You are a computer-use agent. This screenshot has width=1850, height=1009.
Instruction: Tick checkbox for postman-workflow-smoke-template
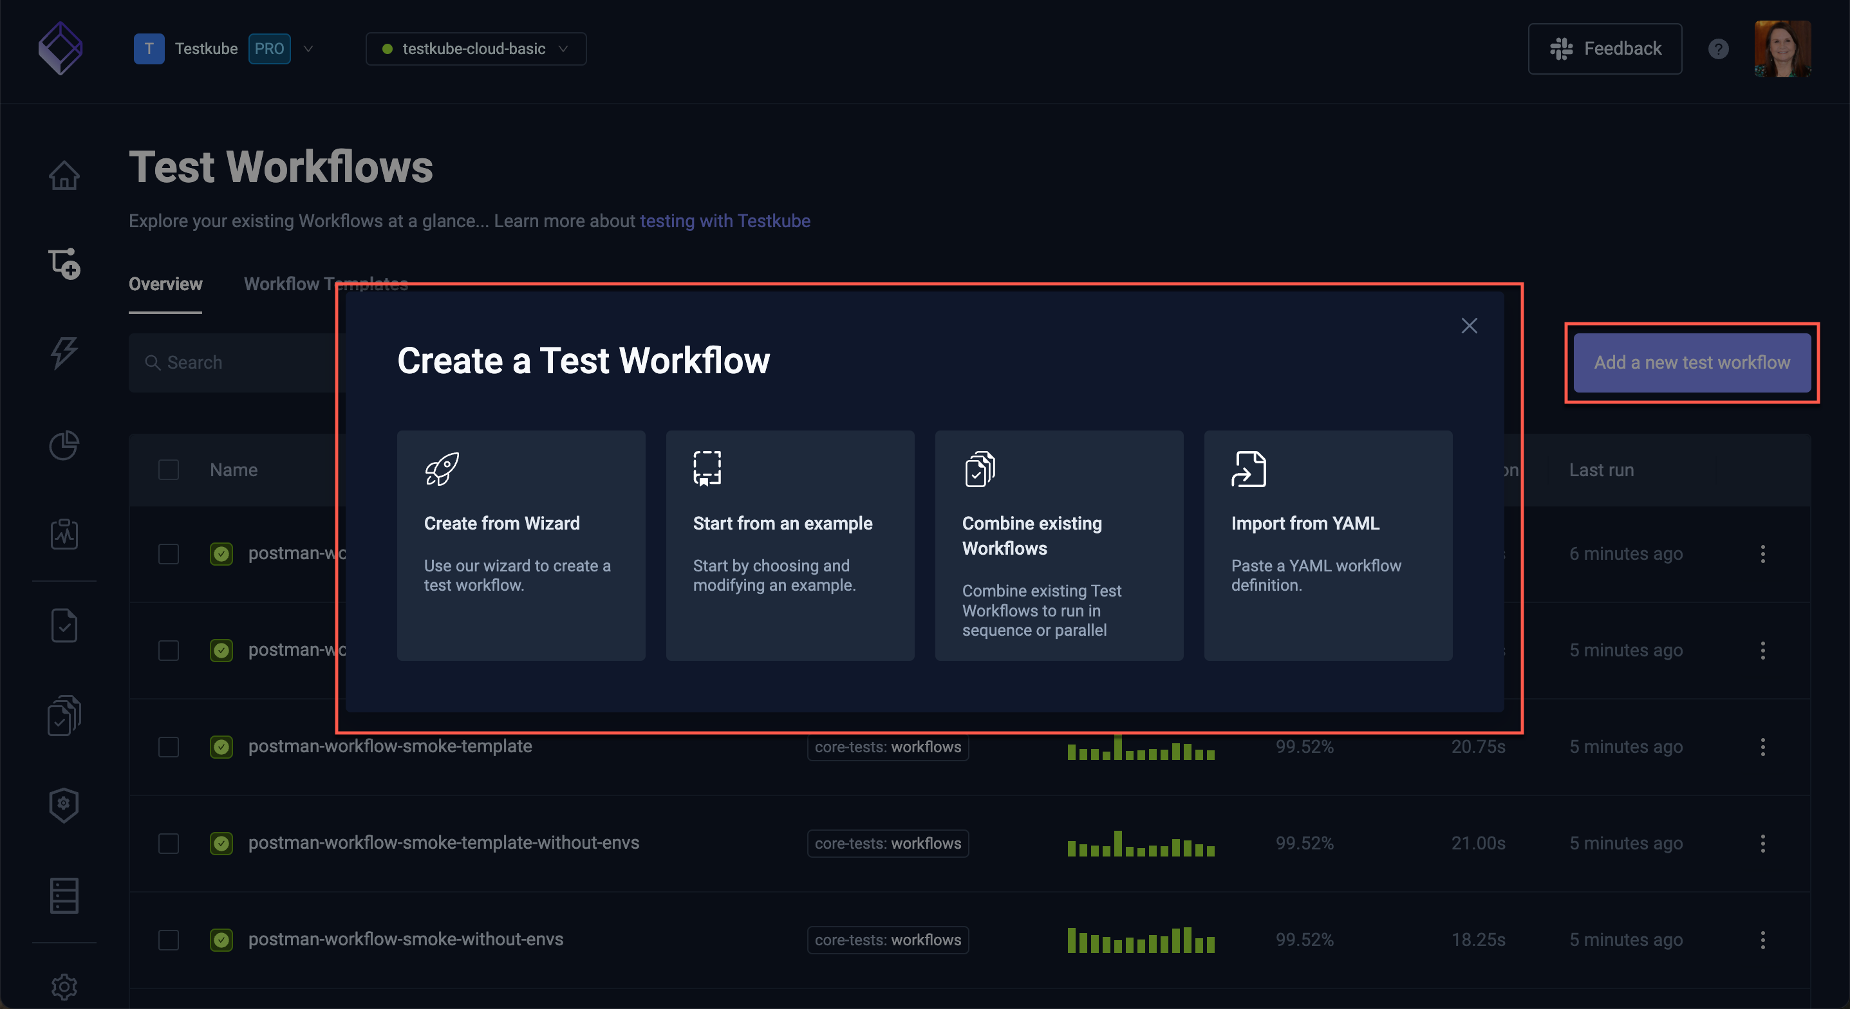168,747
